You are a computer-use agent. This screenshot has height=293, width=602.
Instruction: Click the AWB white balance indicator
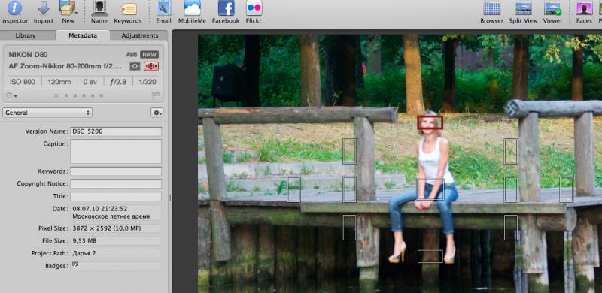(x=132, y=55)
